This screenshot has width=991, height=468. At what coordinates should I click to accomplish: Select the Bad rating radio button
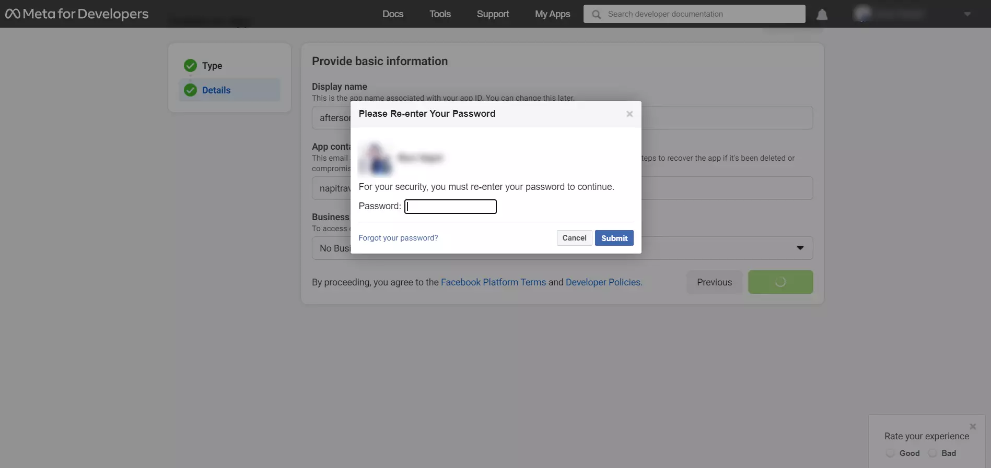tap(932, 453)
